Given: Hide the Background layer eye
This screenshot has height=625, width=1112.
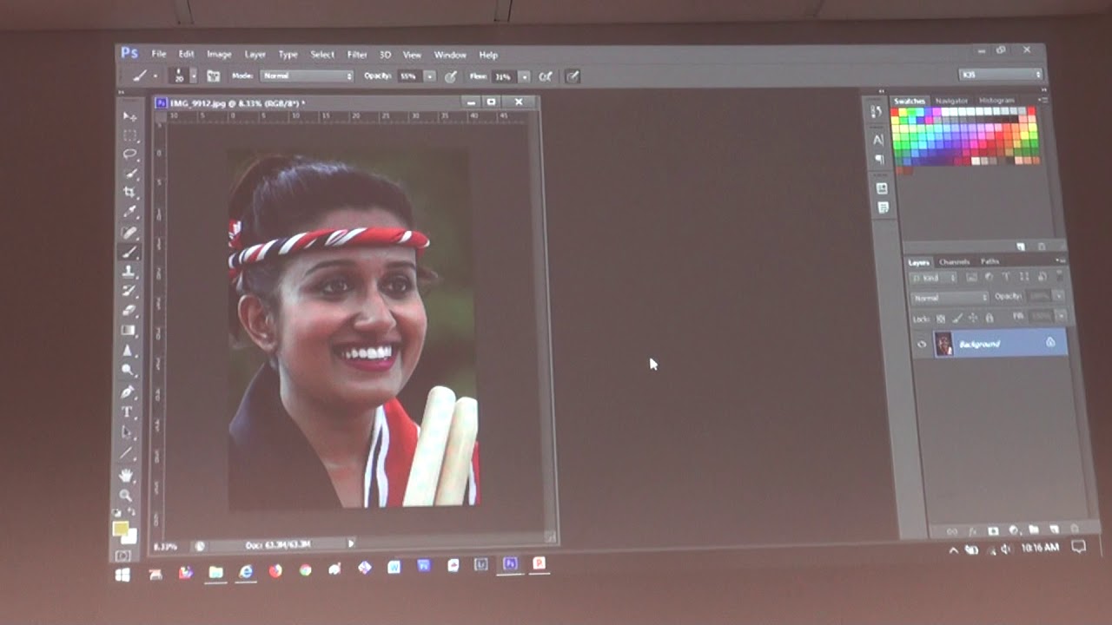Looking at the screenshot, I should click(922, 345).
